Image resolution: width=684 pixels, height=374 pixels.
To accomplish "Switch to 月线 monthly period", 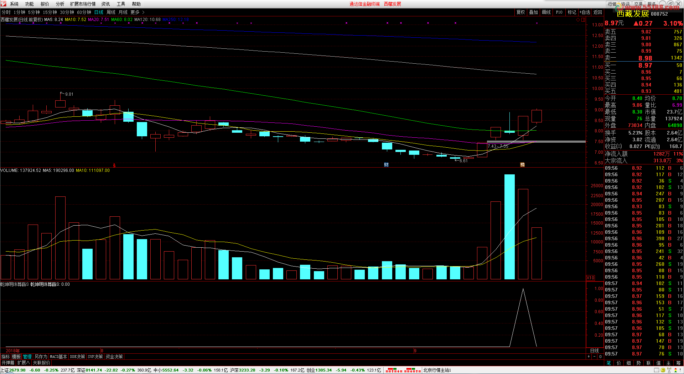I will coord(123,12).
